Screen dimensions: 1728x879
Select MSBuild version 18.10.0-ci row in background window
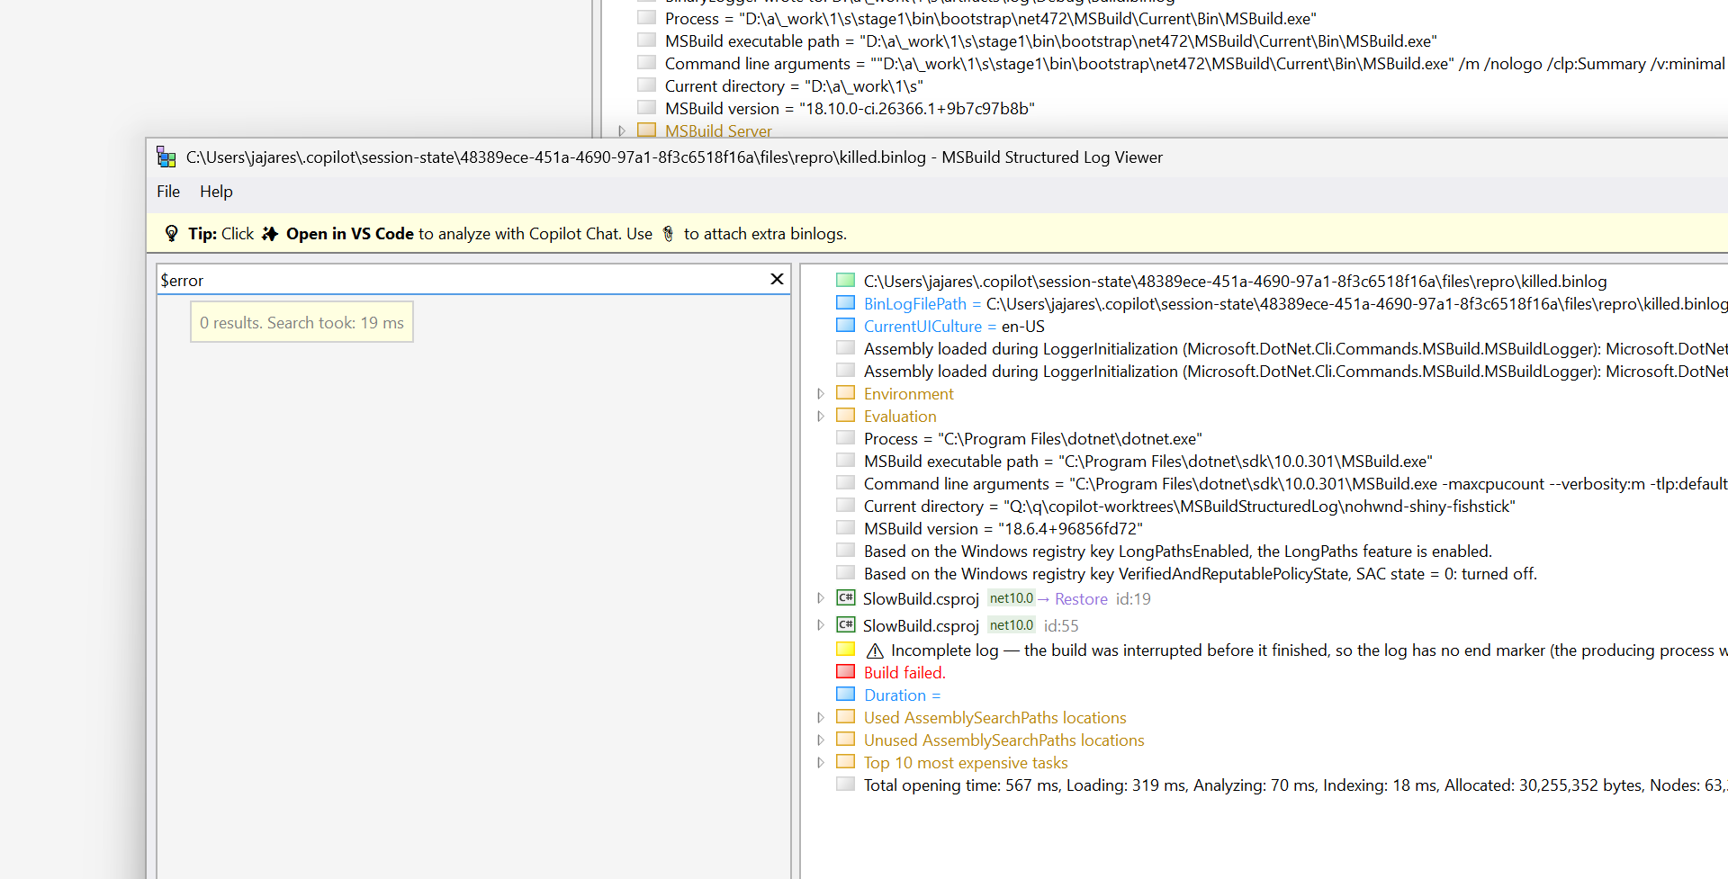[x=850, y=109]
